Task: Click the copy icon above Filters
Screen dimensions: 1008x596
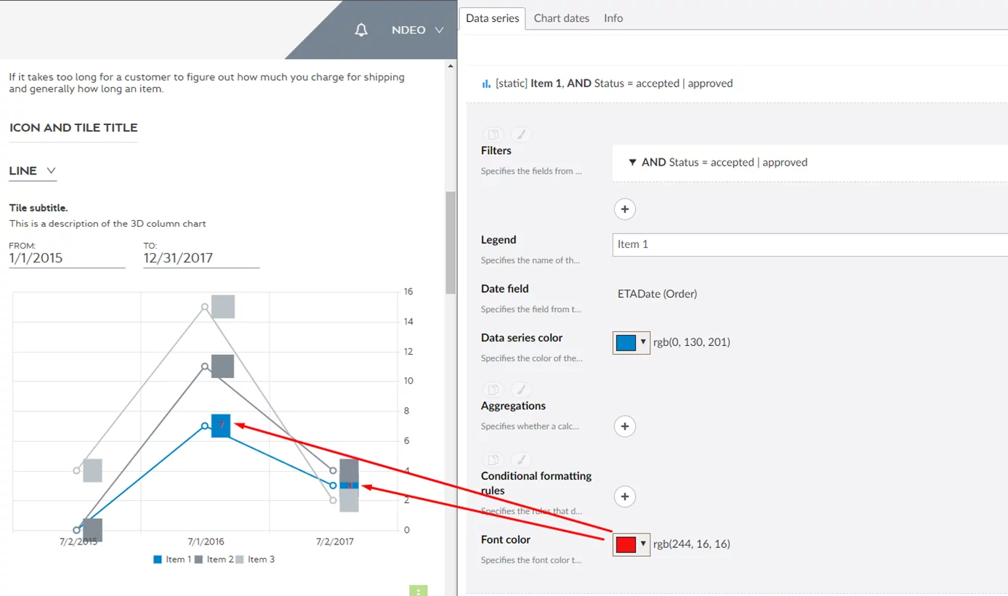Action: coord(493,134)
